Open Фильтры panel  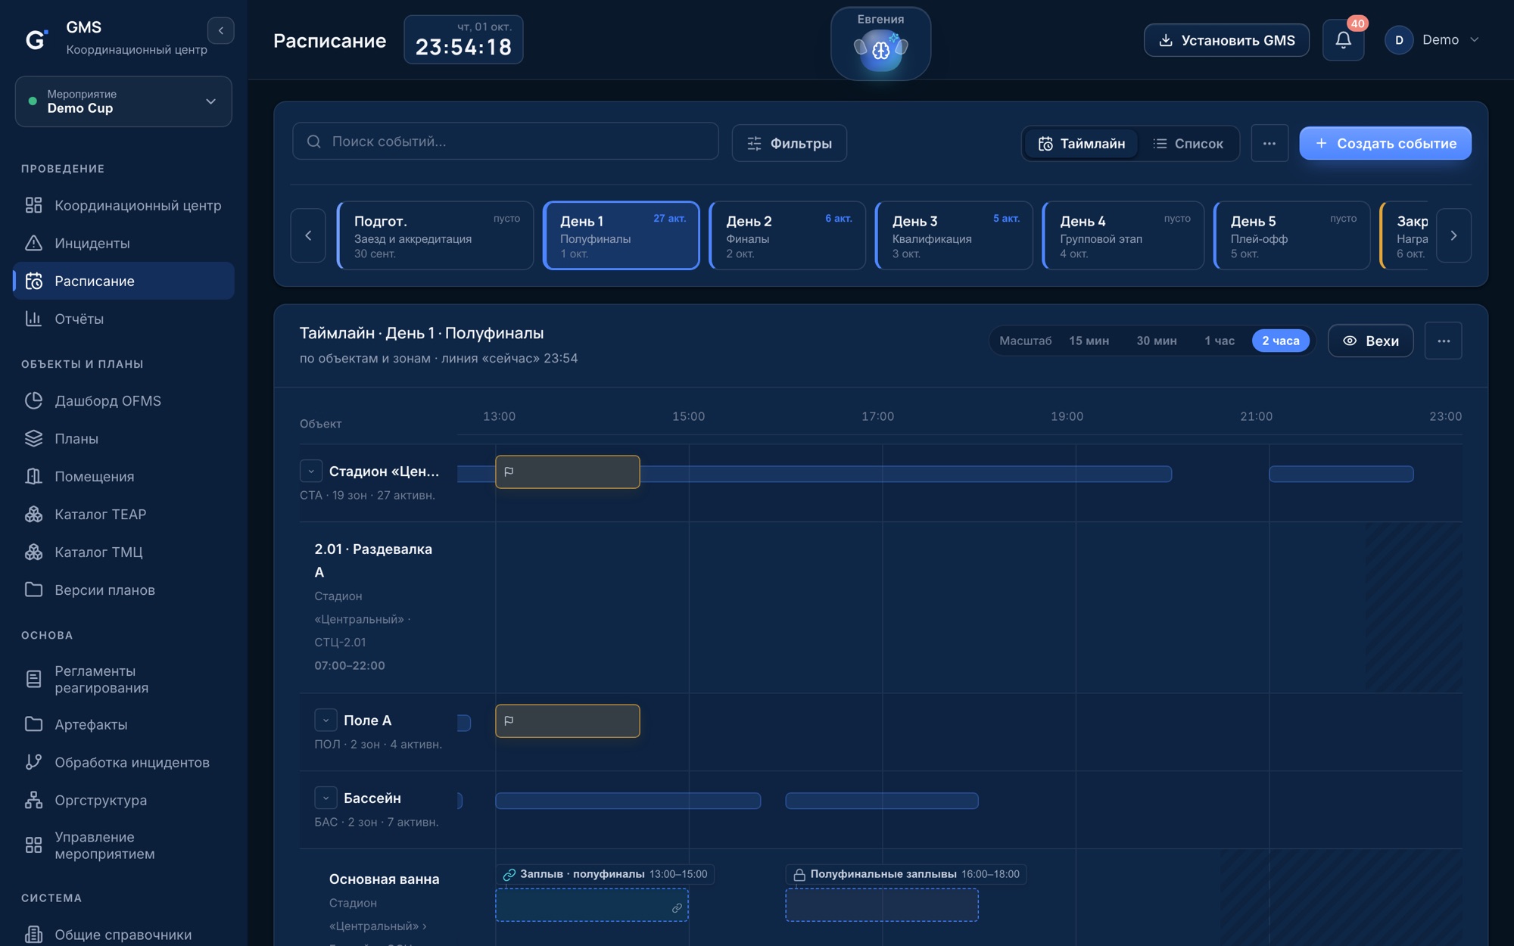point(789,143)
